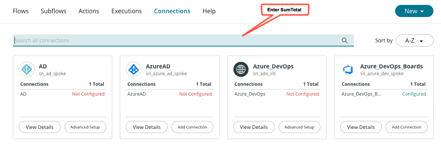Image resolution: width=441 pixels, height=144 pixels.
Task: Click the AzureAD spoke icon
Action: coord(134,69)
